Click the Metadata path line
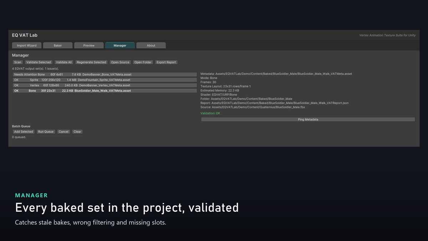Image resolution: width=428 pixels, height=241 pixels. (276, 74)
